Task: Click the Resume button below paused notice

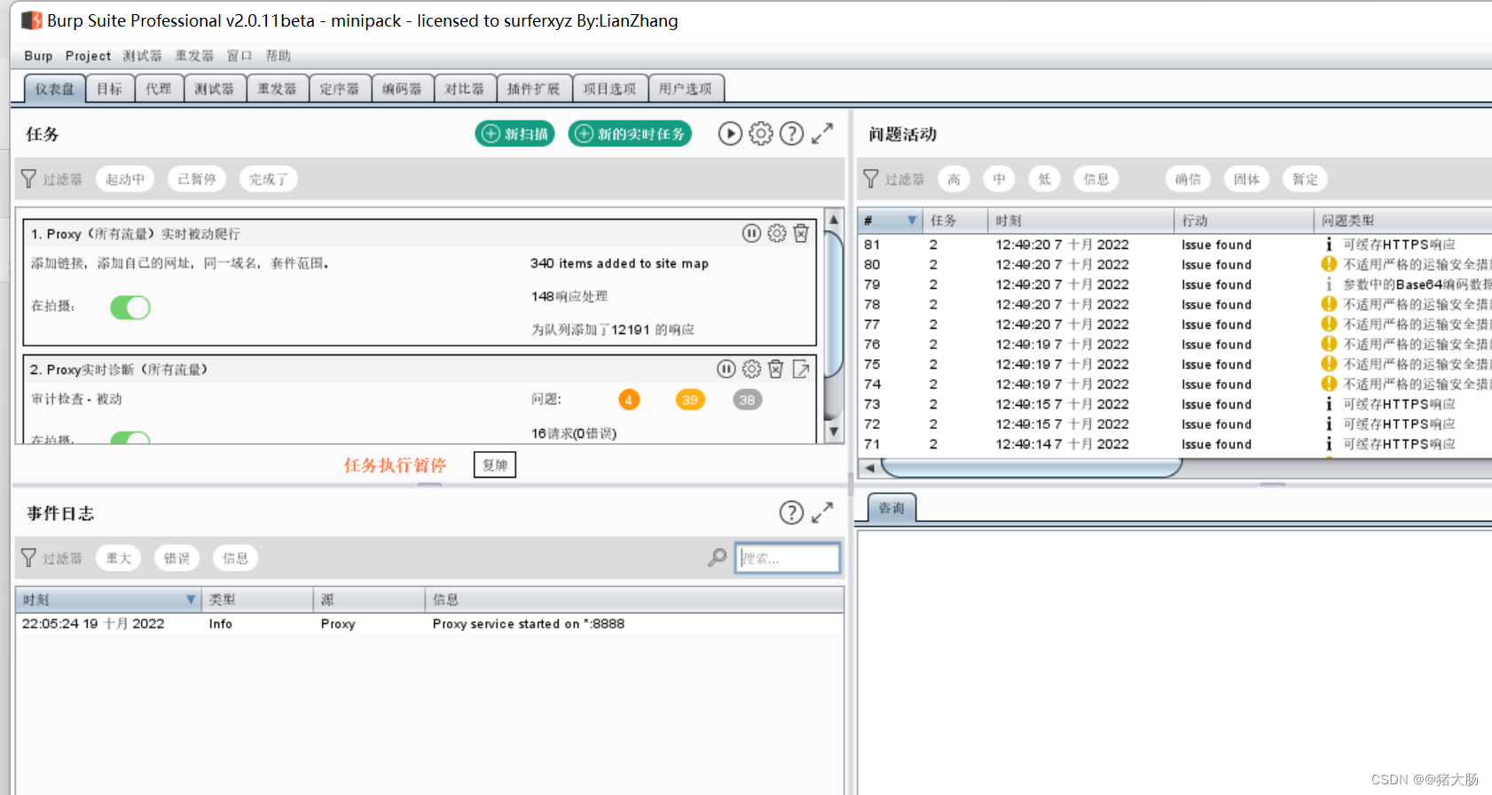Action: [x=495, y=464]
